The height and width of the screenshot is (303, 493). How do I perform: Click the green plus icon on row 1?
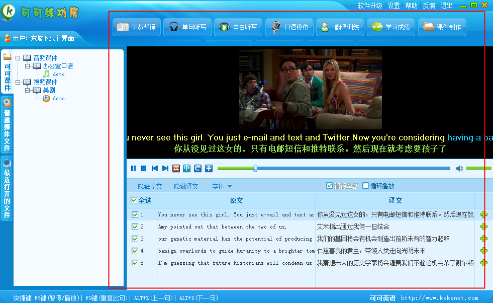[484, 214]
